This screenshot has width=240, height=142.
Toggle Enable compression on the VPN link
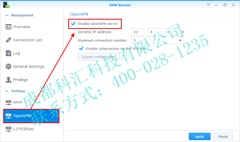[x=81, y=48]
